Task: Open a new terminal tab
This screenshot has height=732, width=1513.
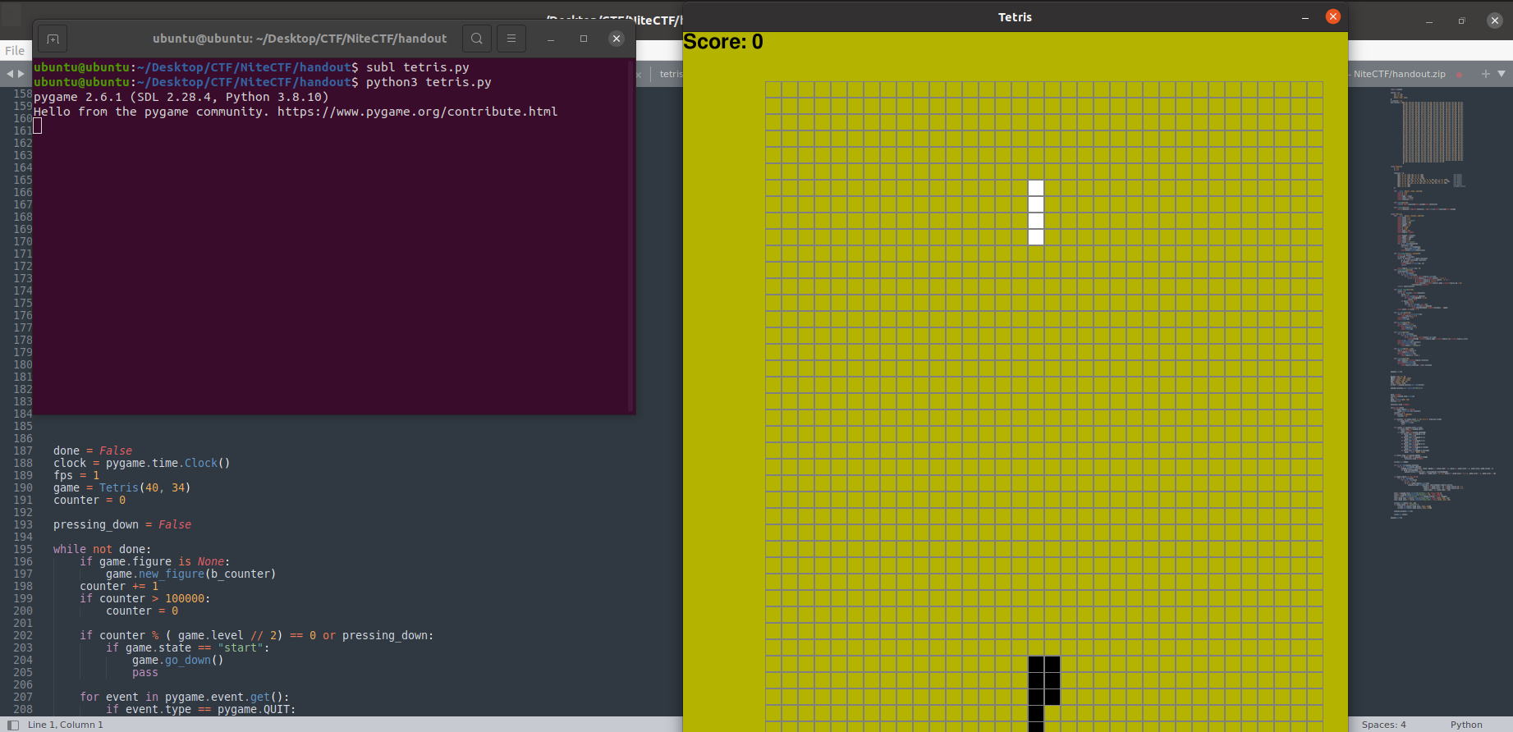Action: click(x=53, y=39)
